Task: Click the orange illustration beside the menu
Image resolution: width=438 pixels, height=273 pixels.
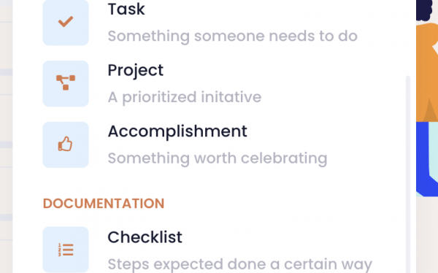Action: [x=427, y=73]
